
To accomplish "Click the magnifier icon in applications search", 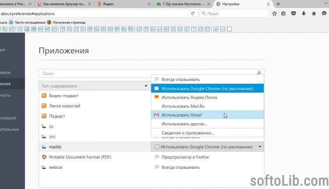I will click(x=259, y=73).
